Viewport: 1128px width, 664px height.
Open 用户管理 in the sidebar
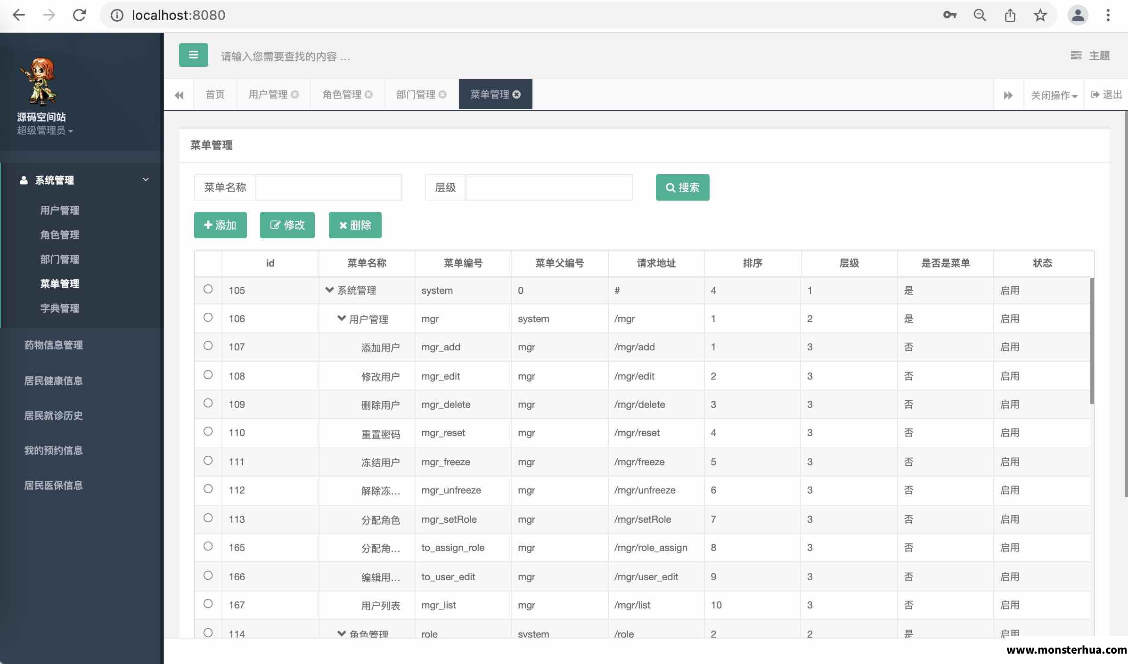pyautogui.click(x=60, y=210)
